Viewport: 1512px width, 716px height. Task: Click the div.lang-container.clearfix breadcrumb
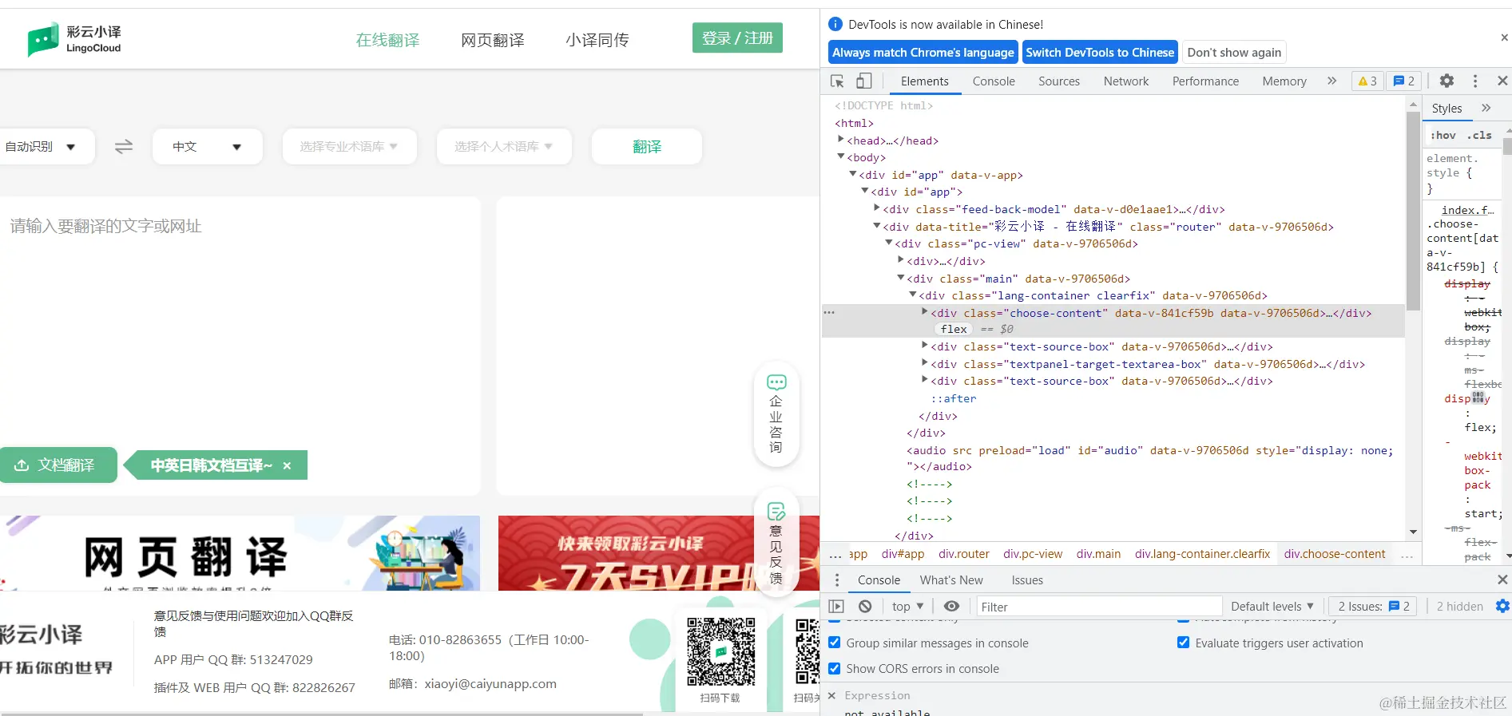click(x=1202, y=554)
